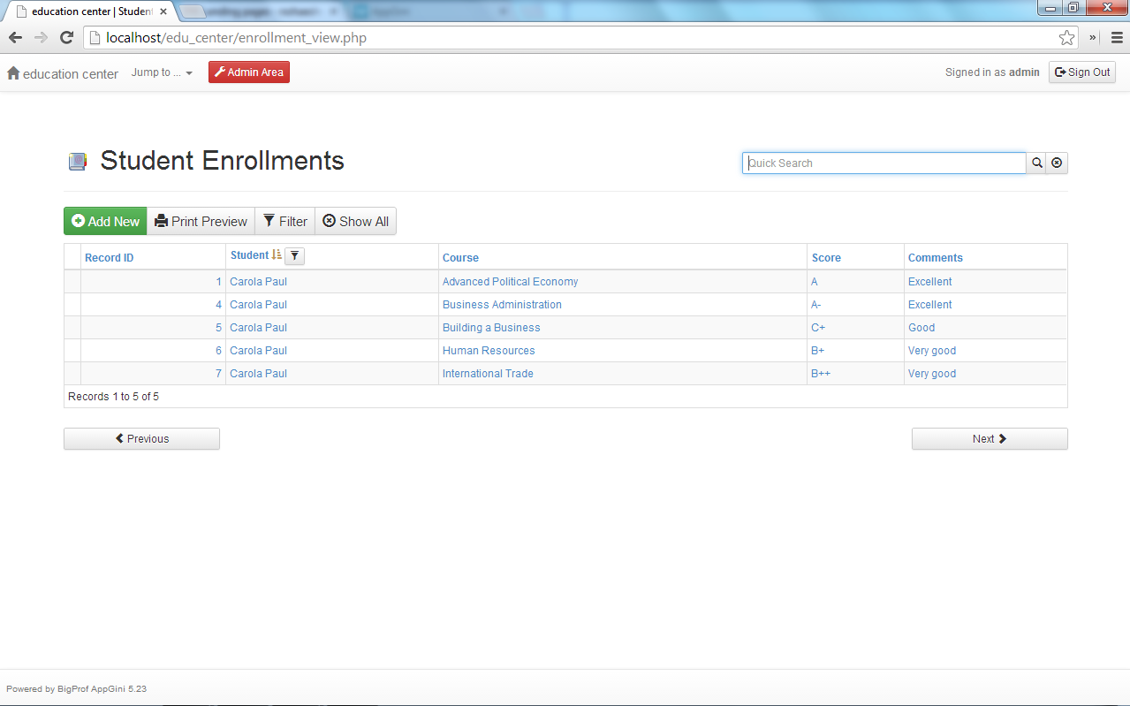Go back using the browser back arrow
Viewport: 1130px width, 706px height.
click(x=15, y=38)
